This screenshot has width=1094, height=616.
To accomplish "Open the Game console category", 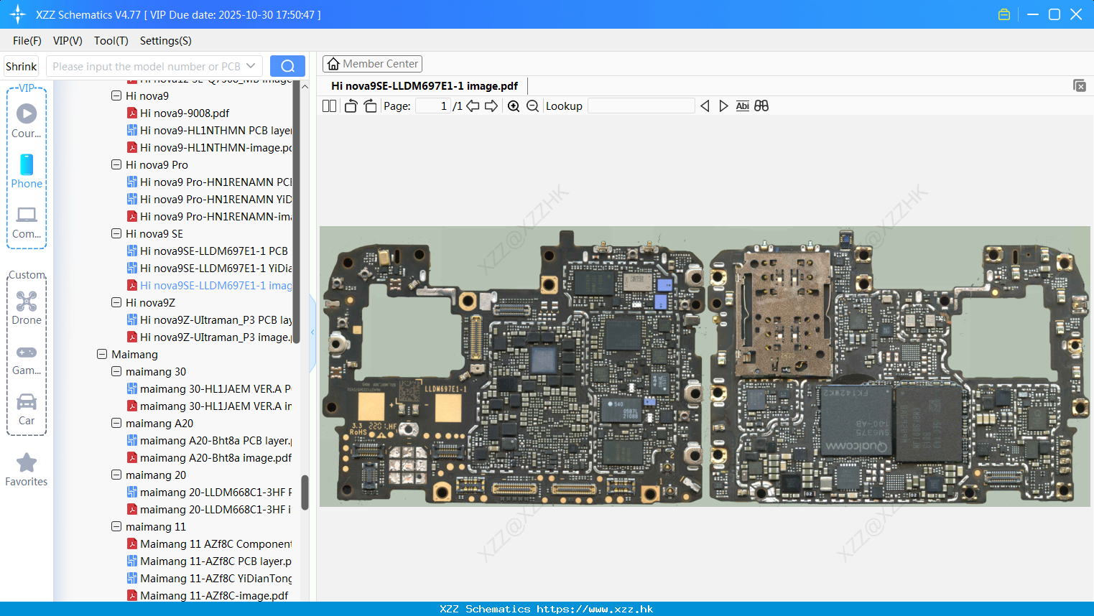I will (x=27, y=359).
